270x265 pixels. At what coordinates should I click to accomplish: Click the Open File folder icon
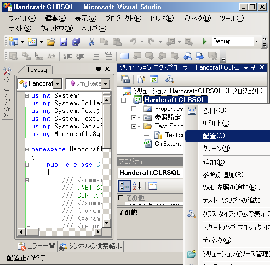click(x=51, y=42)
